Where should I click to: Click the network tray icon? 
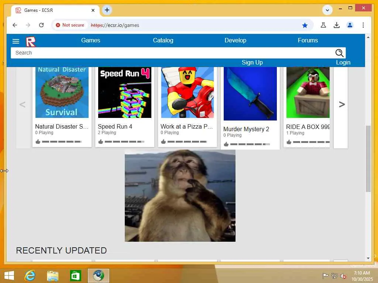(x=334, y=276)
